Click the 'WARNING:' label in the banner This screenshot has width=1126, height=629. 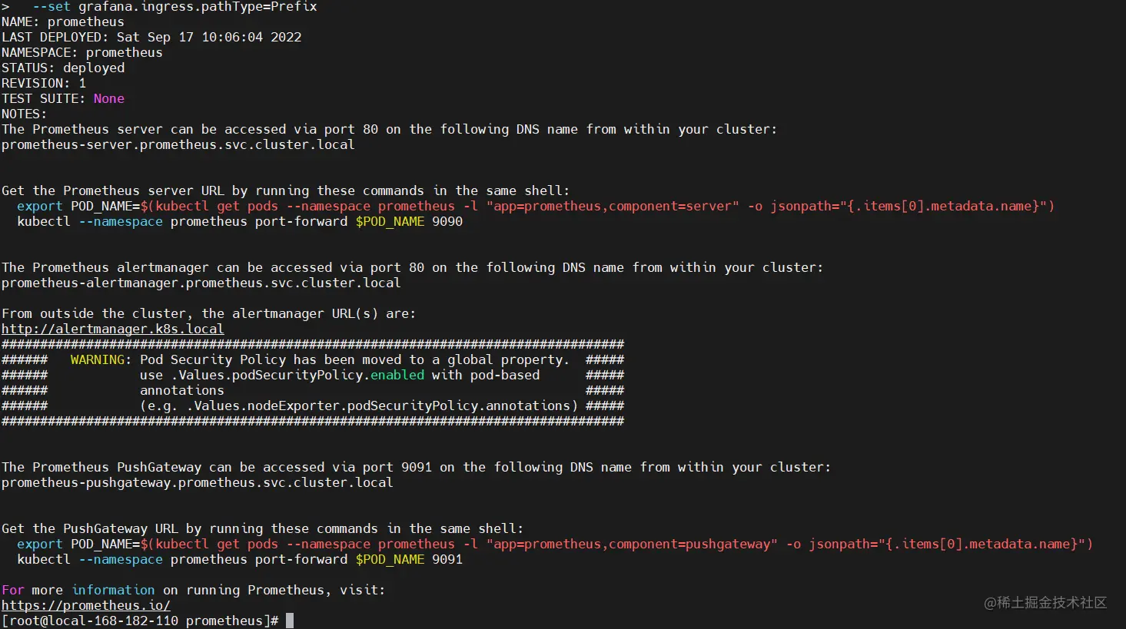tap(101, 359)
